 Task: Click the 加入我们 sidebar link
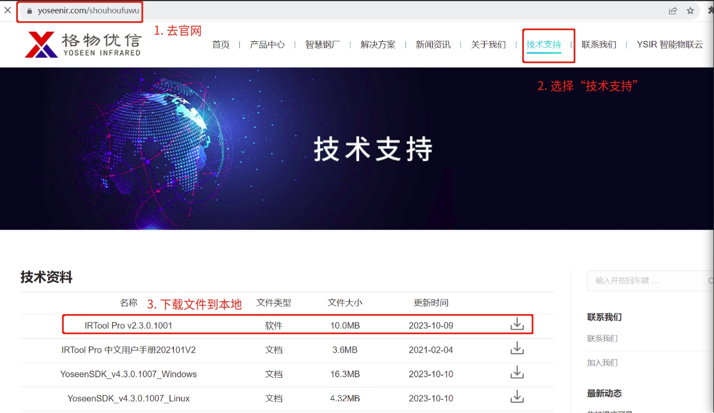pyautogui.click(x=602, y=363)
